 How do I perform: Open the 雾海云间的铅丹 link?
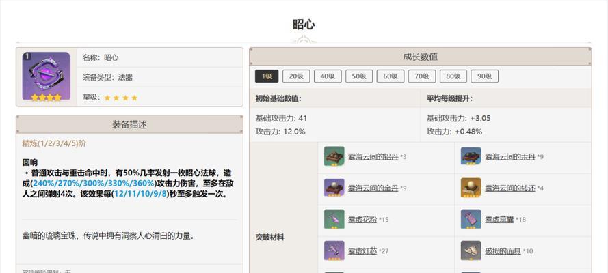[x=373, y=156]
